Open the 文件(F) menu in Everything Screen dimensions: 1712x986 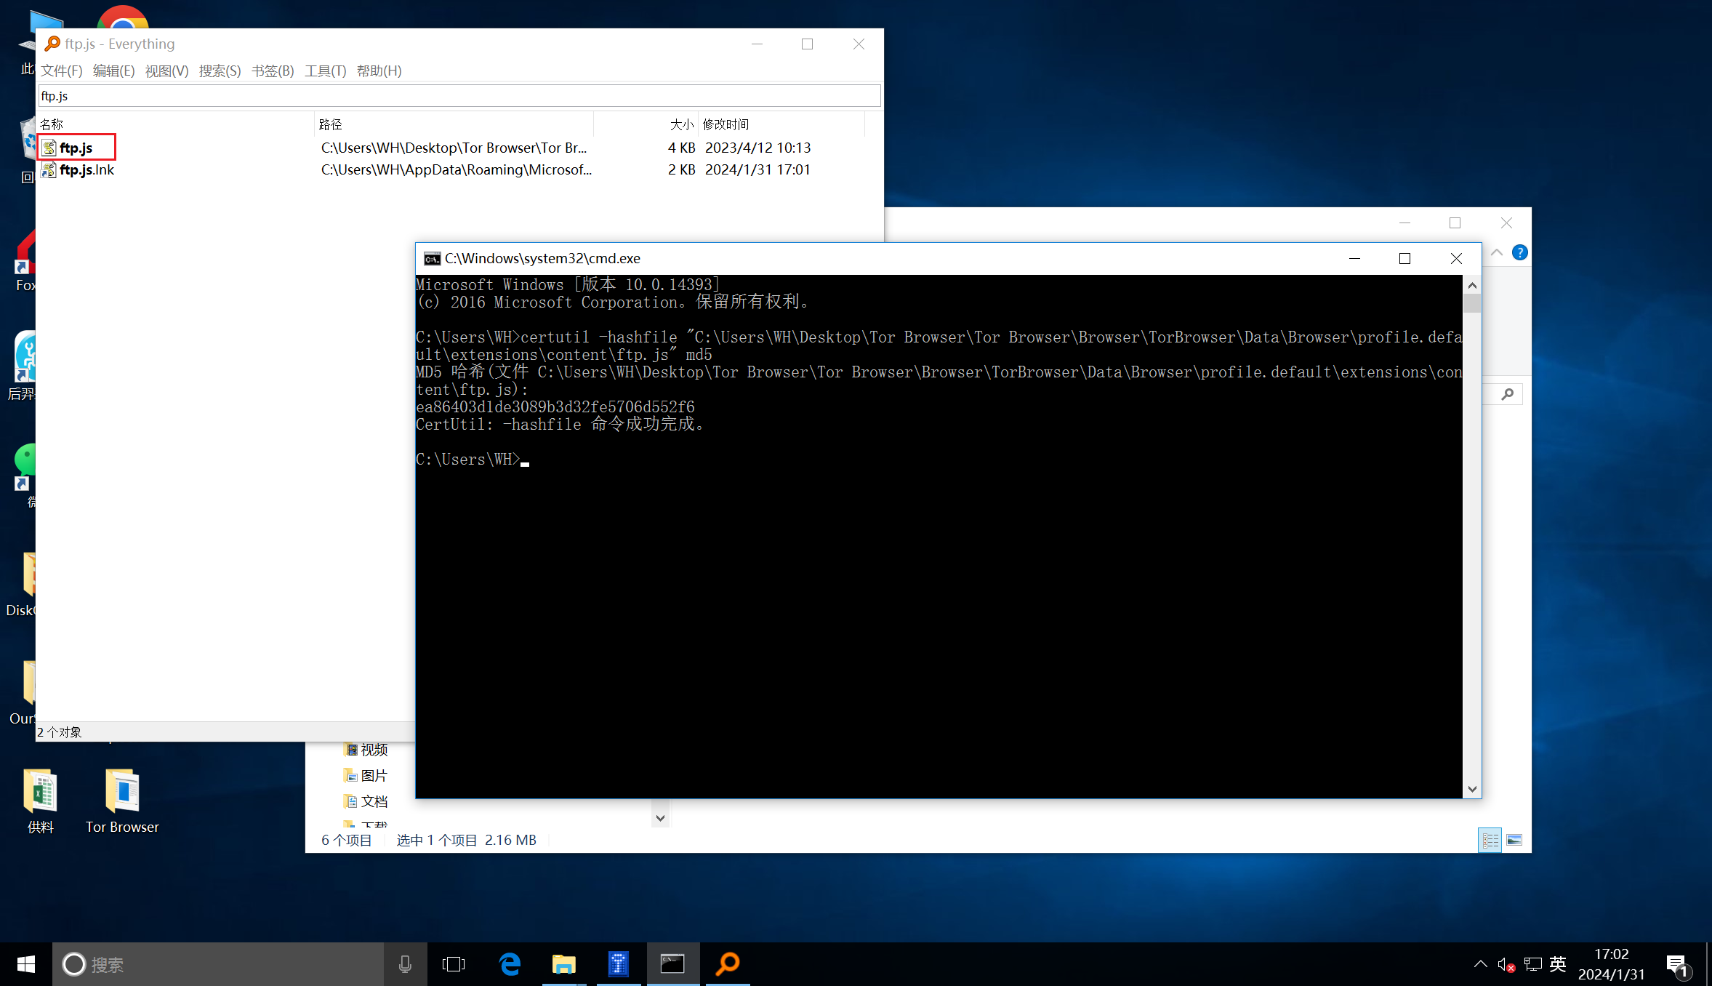62,71
